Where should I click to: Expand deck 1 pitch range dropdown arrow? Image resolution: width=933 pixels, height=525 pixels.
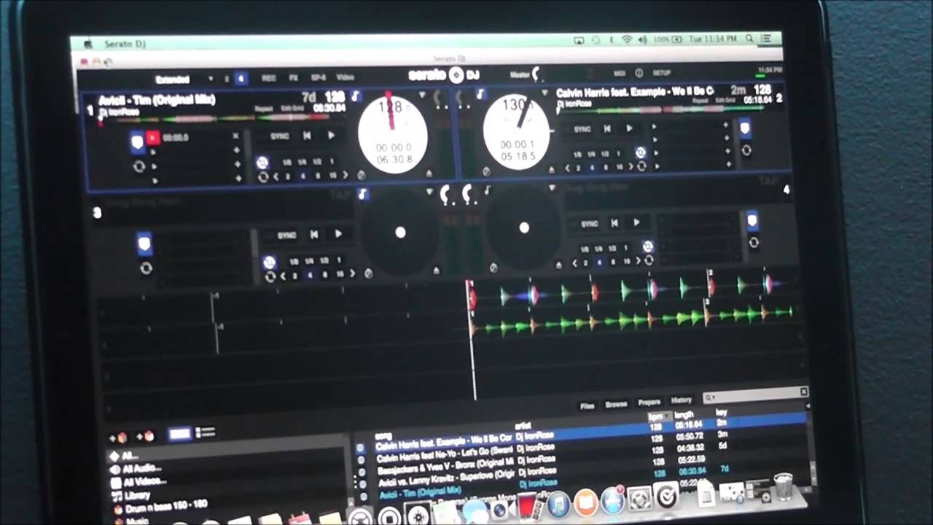[x=422, y=96]
